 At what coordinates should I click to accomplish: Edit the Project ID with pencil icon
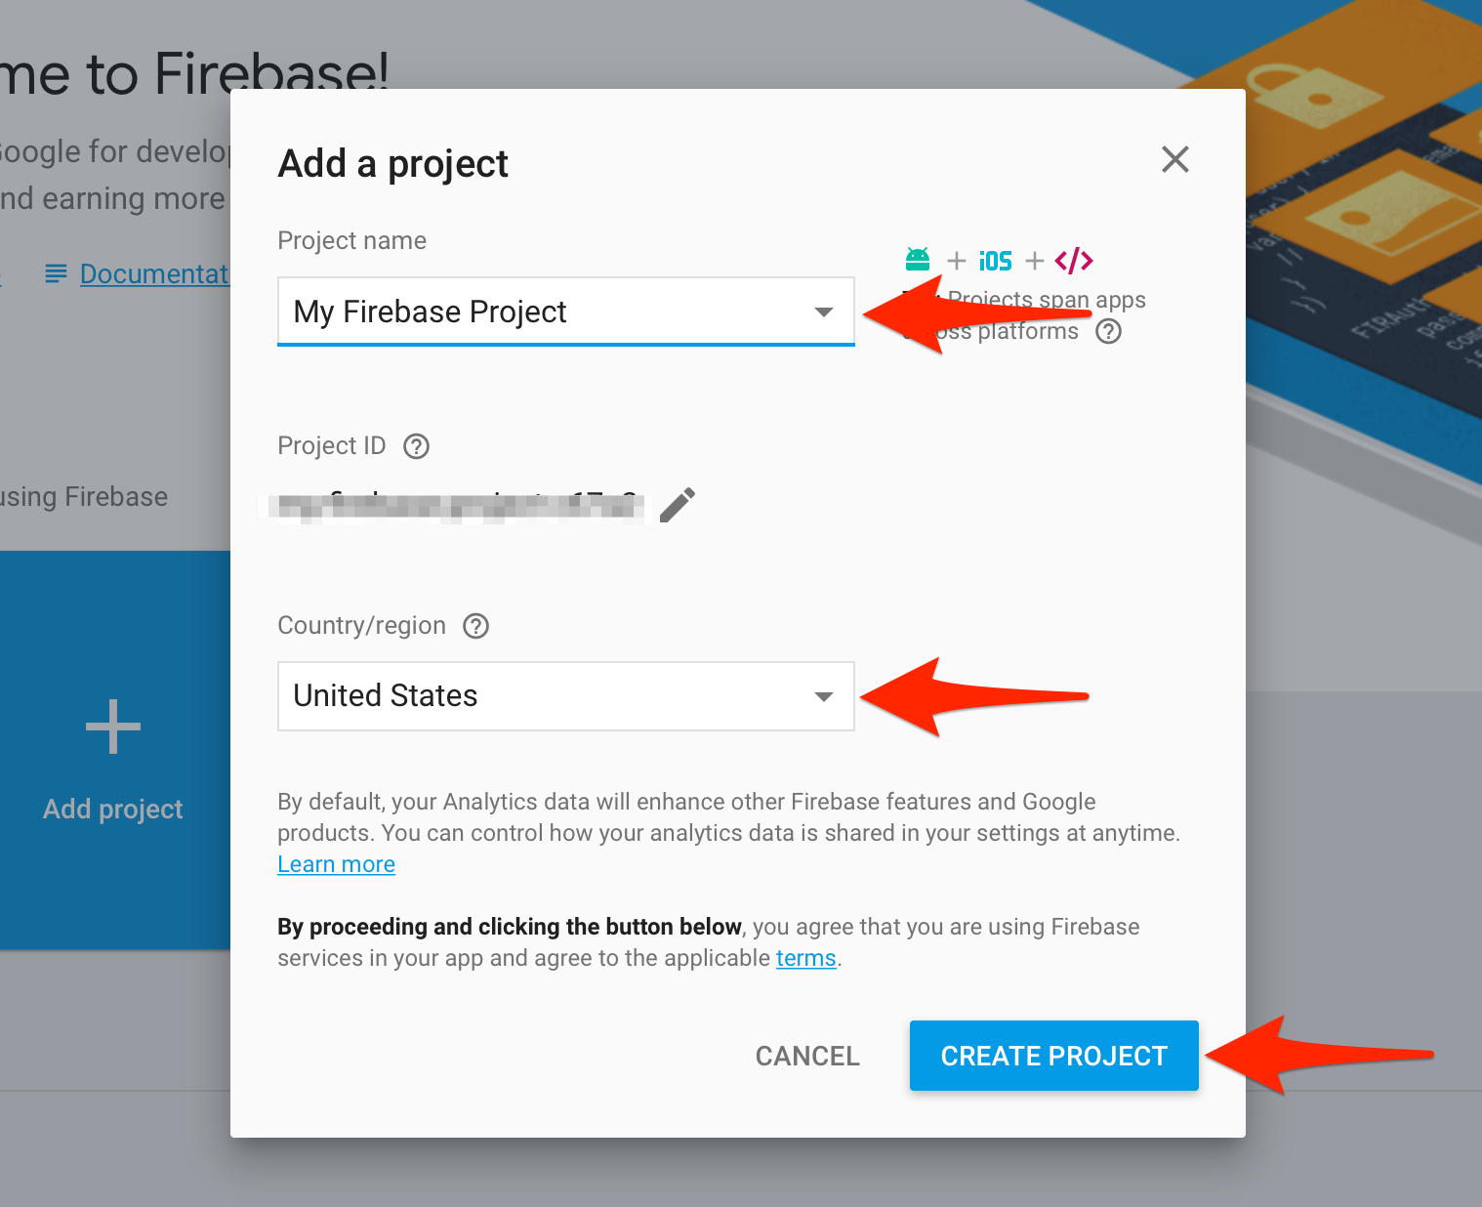[x=678, y=505]
